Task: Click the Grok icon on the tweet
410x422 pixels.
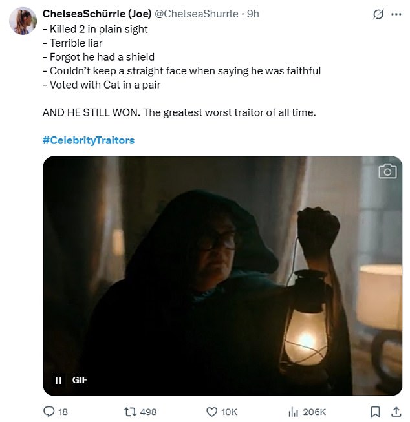Action: coord(375,14)
